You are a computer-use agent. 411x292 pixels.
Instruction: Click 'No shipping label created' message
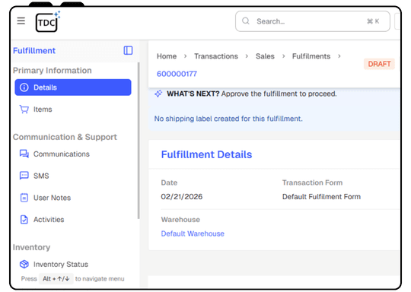(x=228, y=119)
